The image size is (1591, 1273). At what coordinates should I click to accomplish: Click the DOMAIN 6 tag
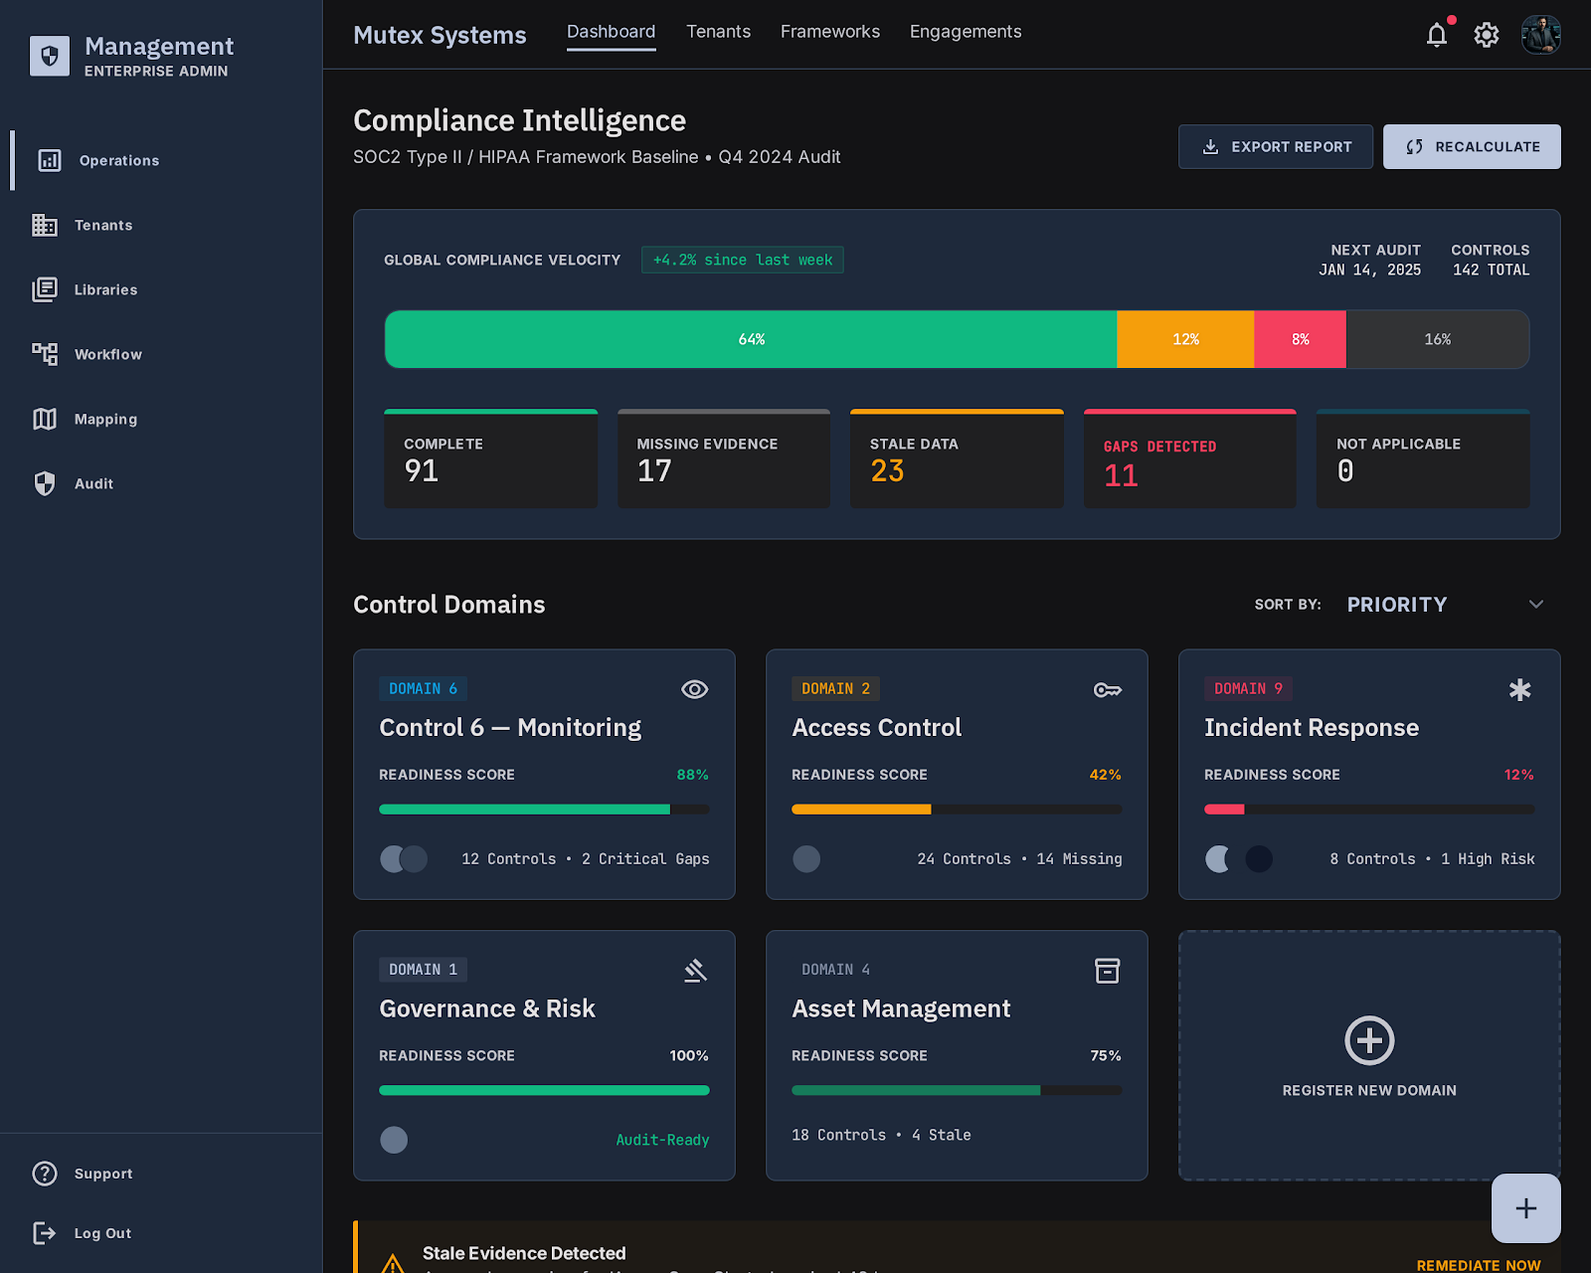pyautogui.click(x=423, y=688)
